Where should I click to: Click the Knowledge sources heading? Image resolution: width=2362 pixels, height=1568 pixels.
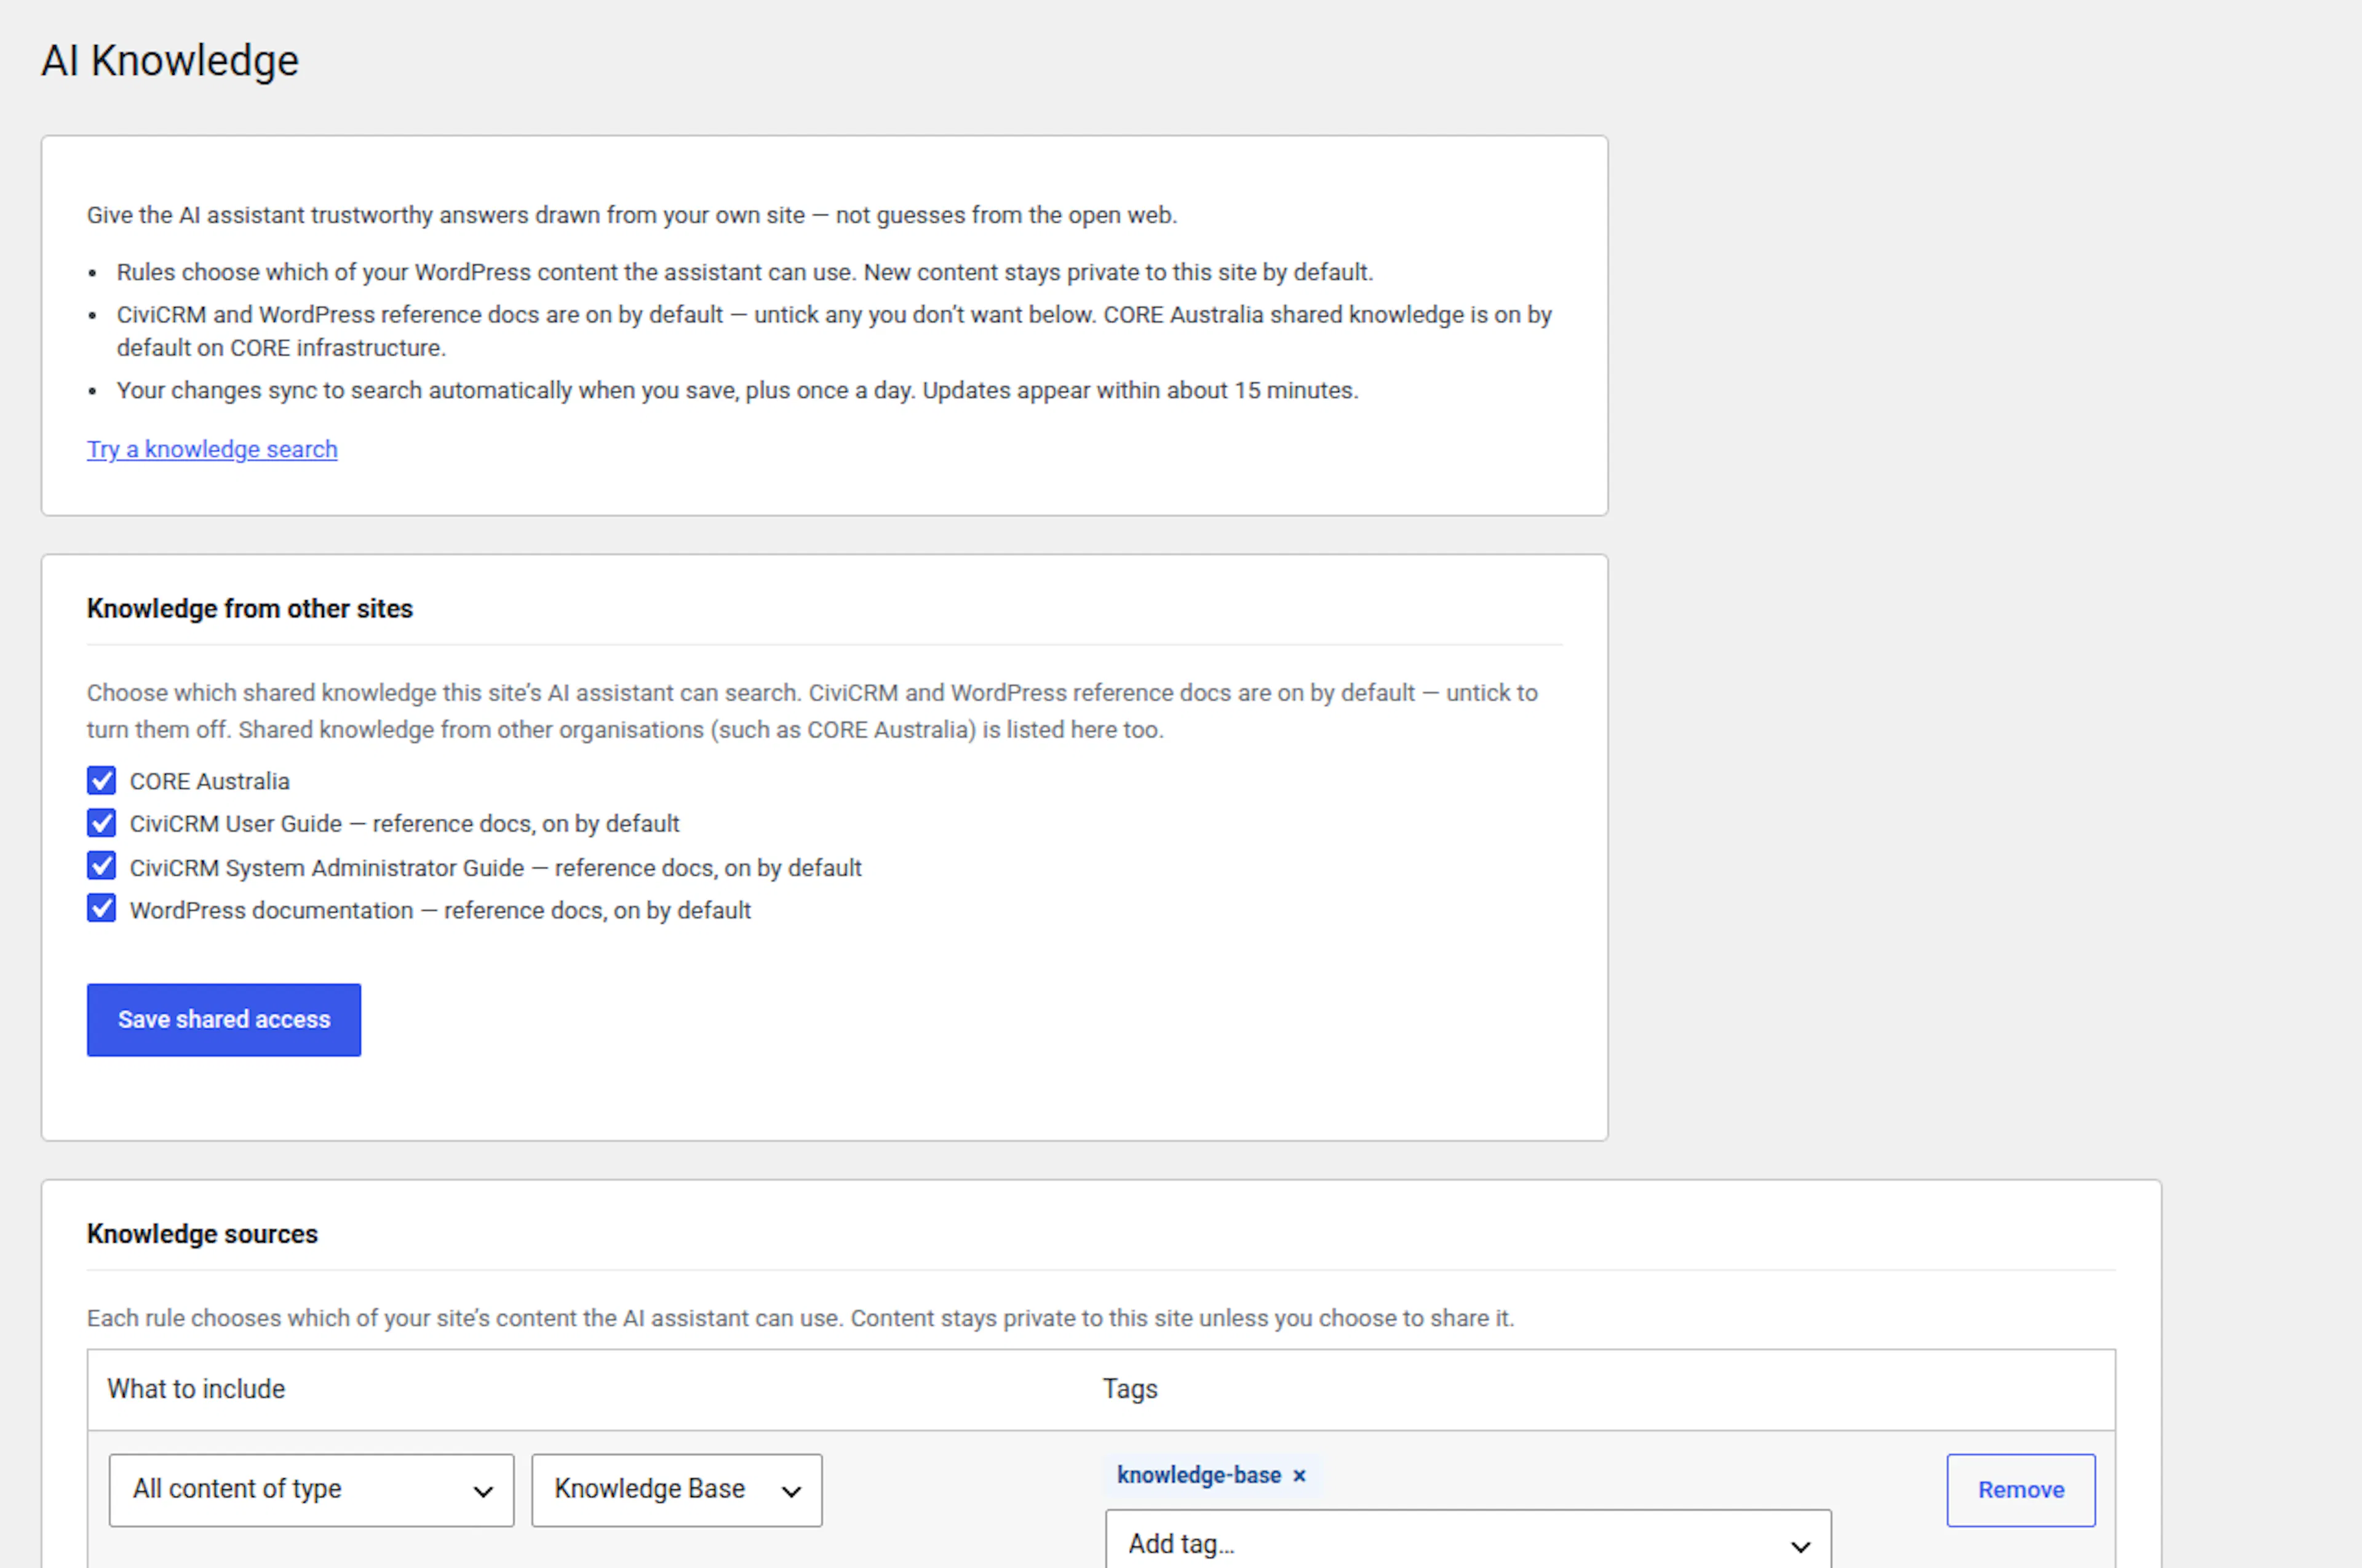[x=202, y=1234]
